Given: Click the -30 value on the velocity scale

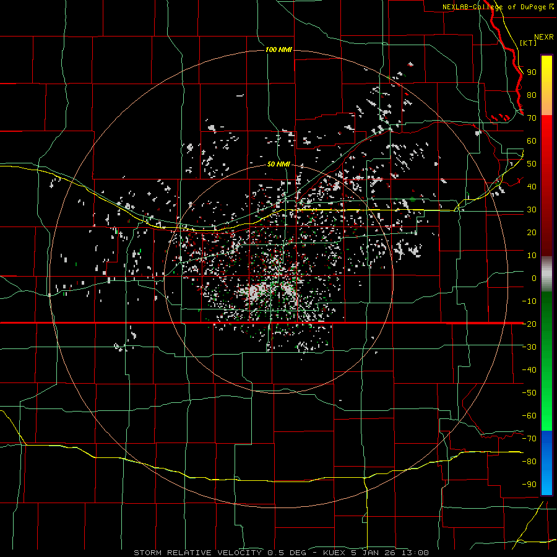Looking at the screenshot, I should coord(529,347).
